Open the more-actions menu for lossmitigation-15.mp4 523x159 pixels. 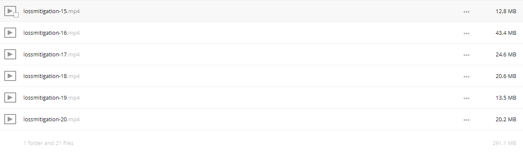pos(467,12)
